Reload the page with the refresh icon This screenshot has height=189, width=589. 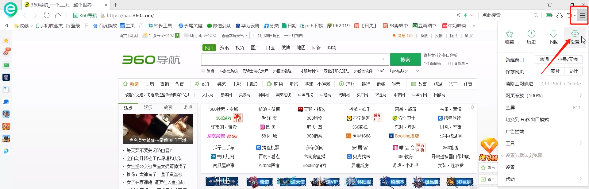tap(47, 15)
